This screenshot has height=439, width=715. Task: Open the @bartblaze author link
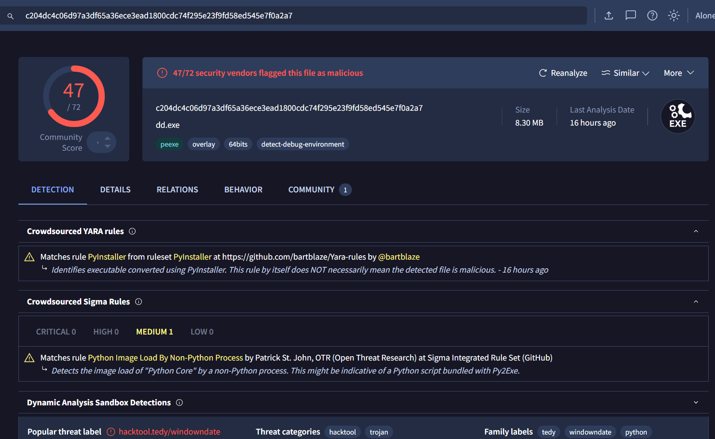click(399, 257)
